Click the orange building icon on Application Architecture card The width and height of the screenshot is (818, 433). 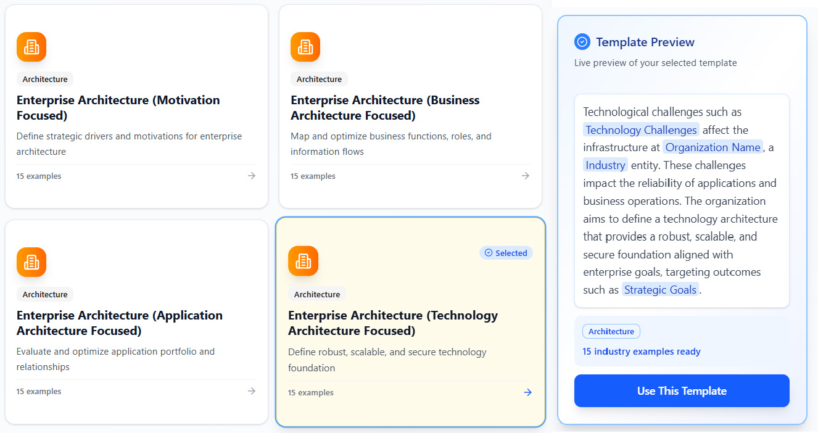(31, 262)
